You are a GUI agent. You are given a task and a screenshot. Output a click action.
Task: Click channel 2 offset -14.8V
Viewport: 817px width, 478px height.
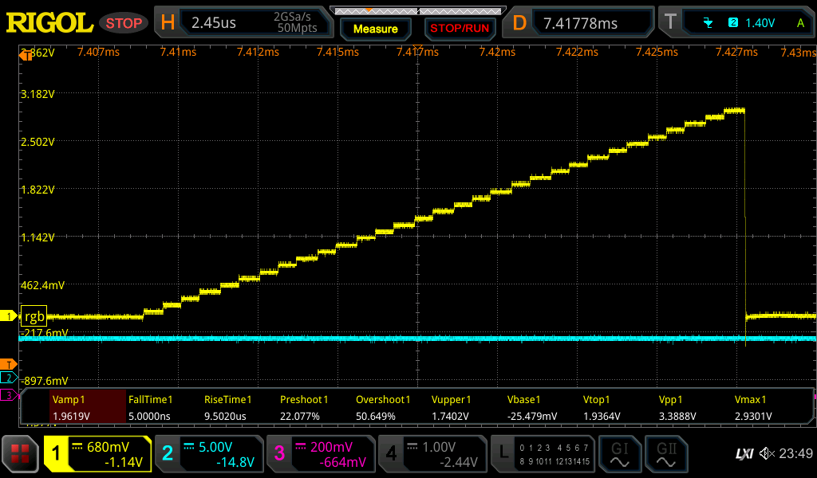pos(235,462)
